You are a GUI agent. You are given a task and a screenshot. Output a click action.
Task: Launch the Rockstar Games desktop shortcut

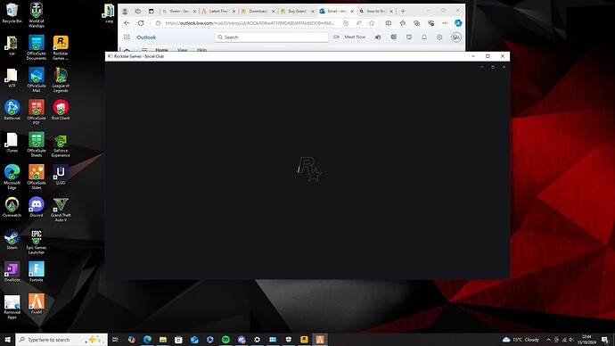tap(61, 47)
